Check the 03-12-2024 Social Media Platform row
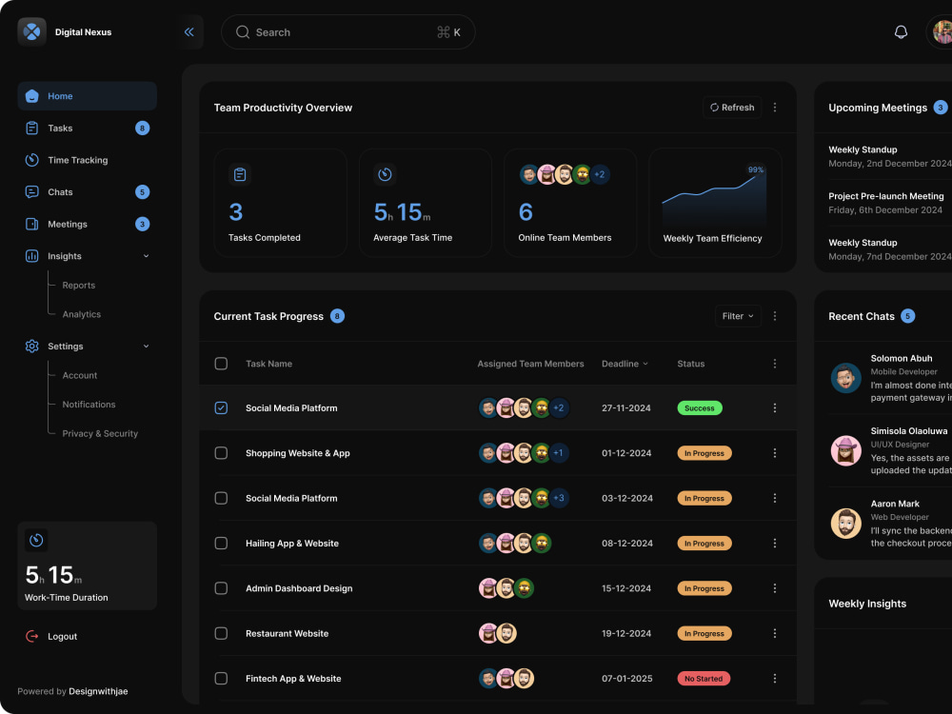The height and width of the screenshot is (714, 952). [221, 499]
